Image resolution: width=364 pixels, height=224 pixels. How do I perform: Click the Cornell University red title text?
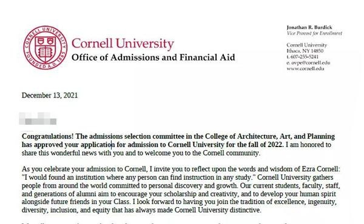123,44
